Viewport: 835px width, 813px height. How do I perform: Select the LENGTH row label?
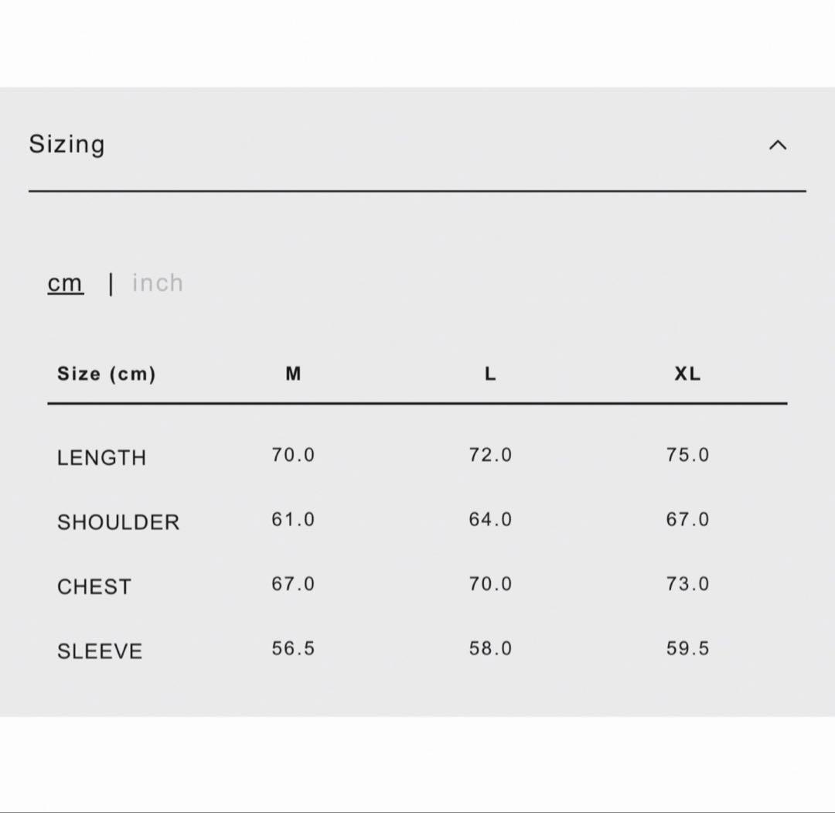[101, 457]
